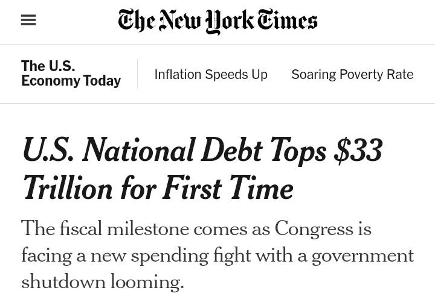The width and height of the screenshot is (435, 302).
Task: Select "The U.S. Economy Today" section label
Action: [71, 74]
